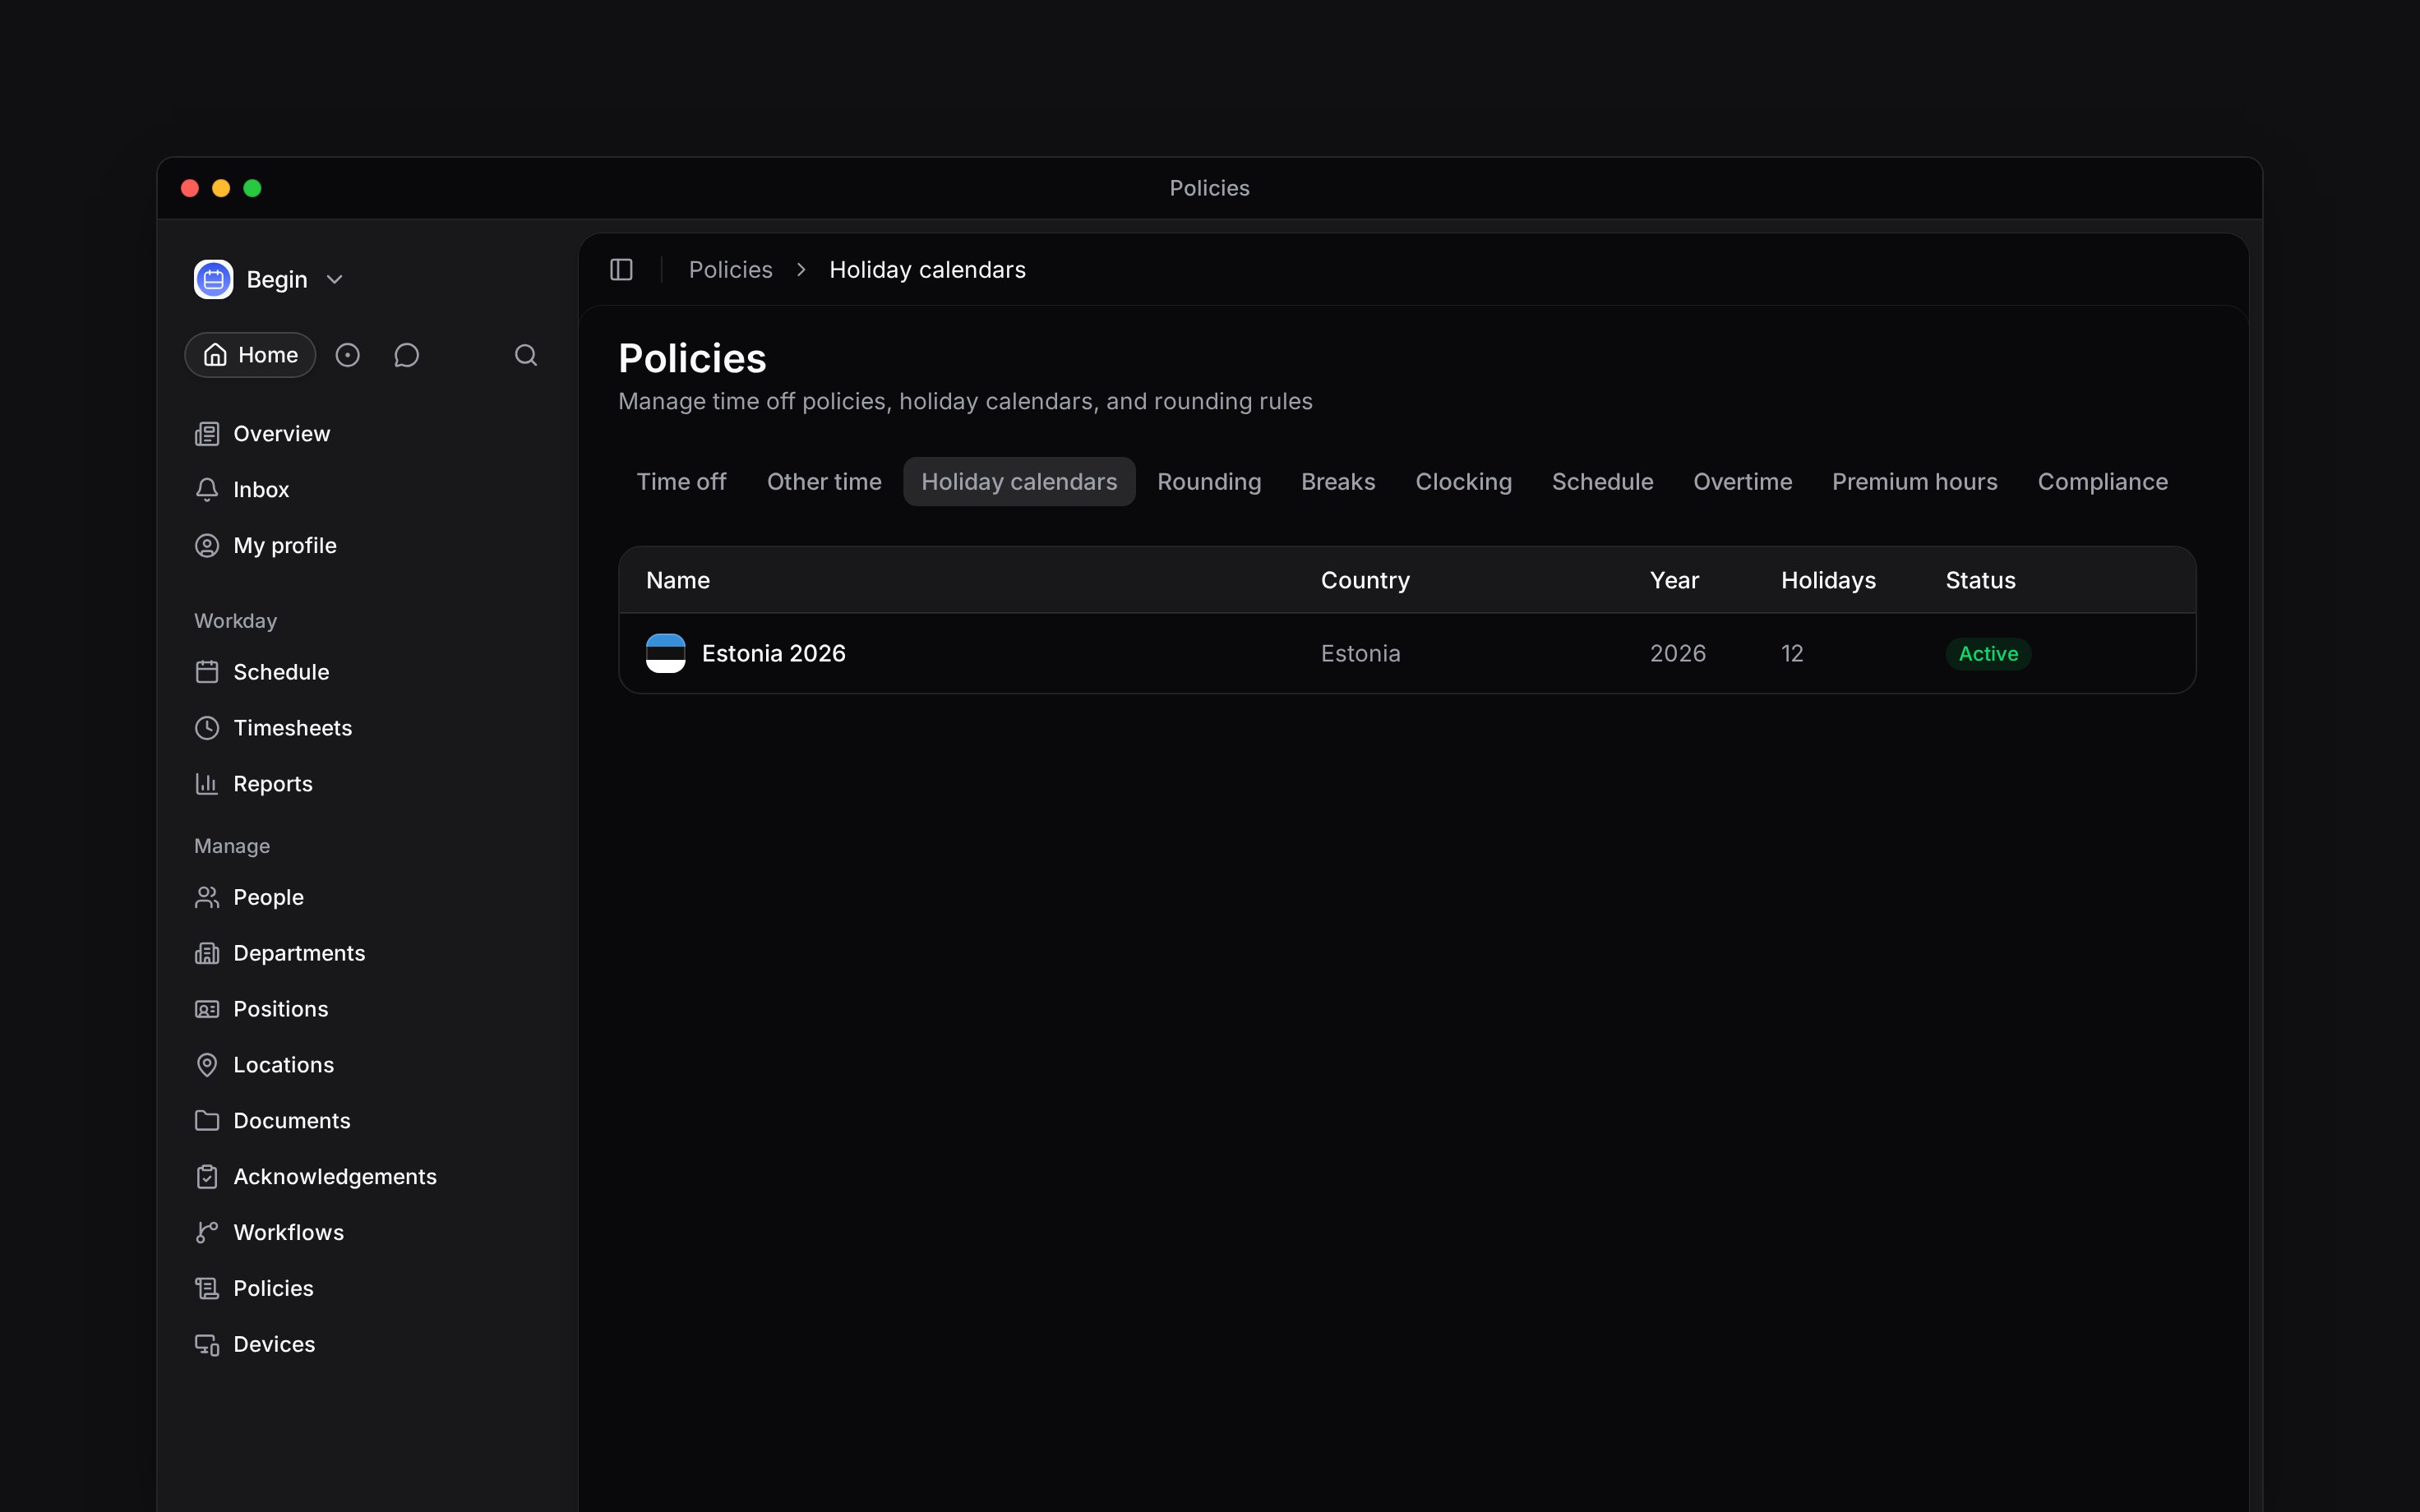Switch to the Rounding tab
This screenshot has height=1512, width=2420.
(1209, 482)
